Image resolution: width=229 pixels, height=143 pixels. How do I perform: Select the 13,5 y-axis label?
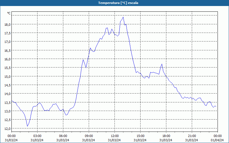[7, 103]
